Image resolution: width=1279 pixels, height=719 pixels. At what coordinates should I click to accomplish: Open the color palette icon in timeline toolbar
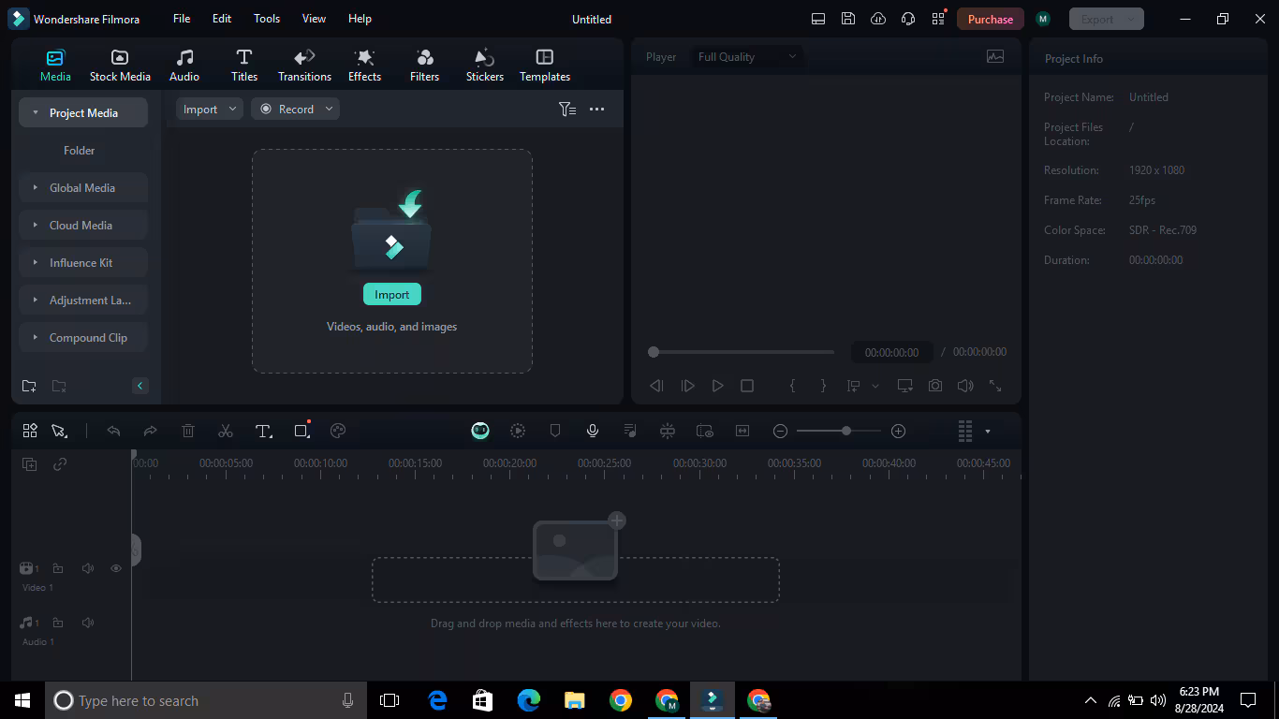[339, 431]
